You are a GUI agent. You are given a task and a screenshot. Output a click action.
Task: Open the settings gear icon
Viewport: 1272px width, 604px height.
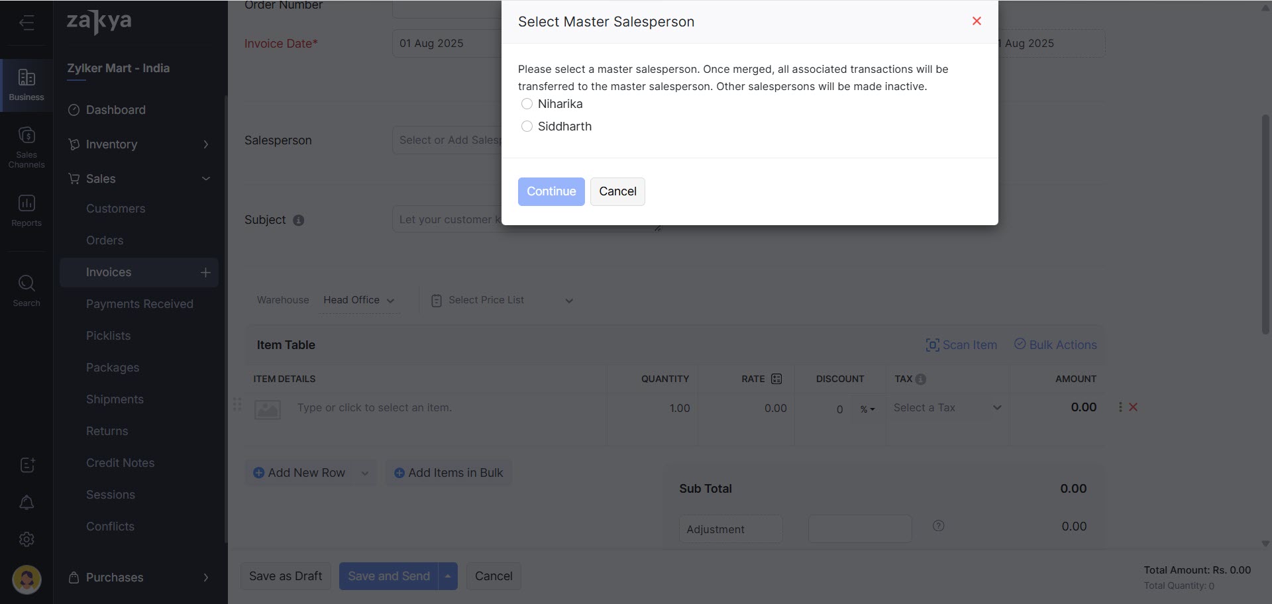coord(26,540)
